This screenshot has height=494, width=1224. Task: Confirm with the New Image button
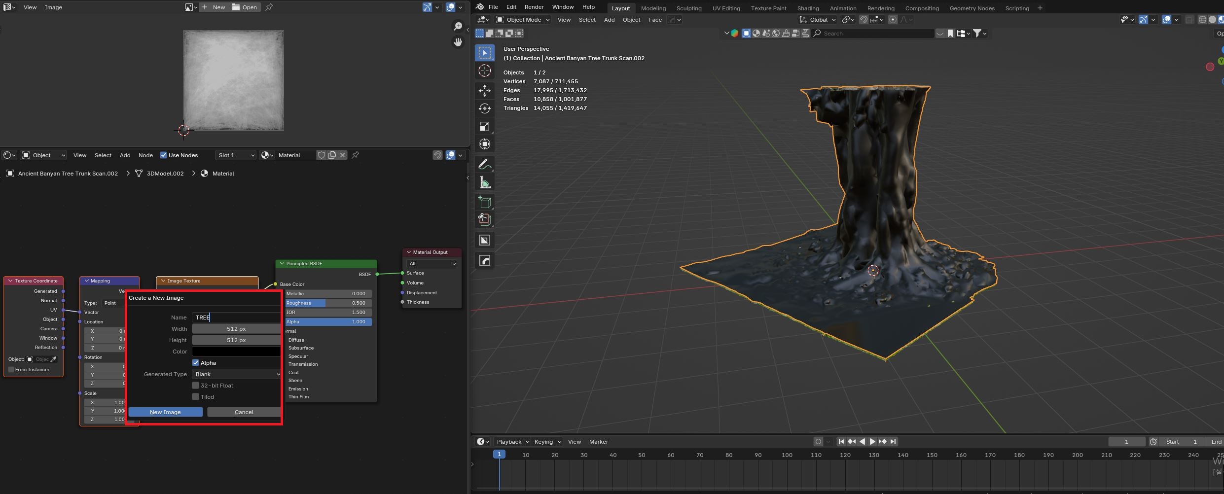[x=165, y=412]
